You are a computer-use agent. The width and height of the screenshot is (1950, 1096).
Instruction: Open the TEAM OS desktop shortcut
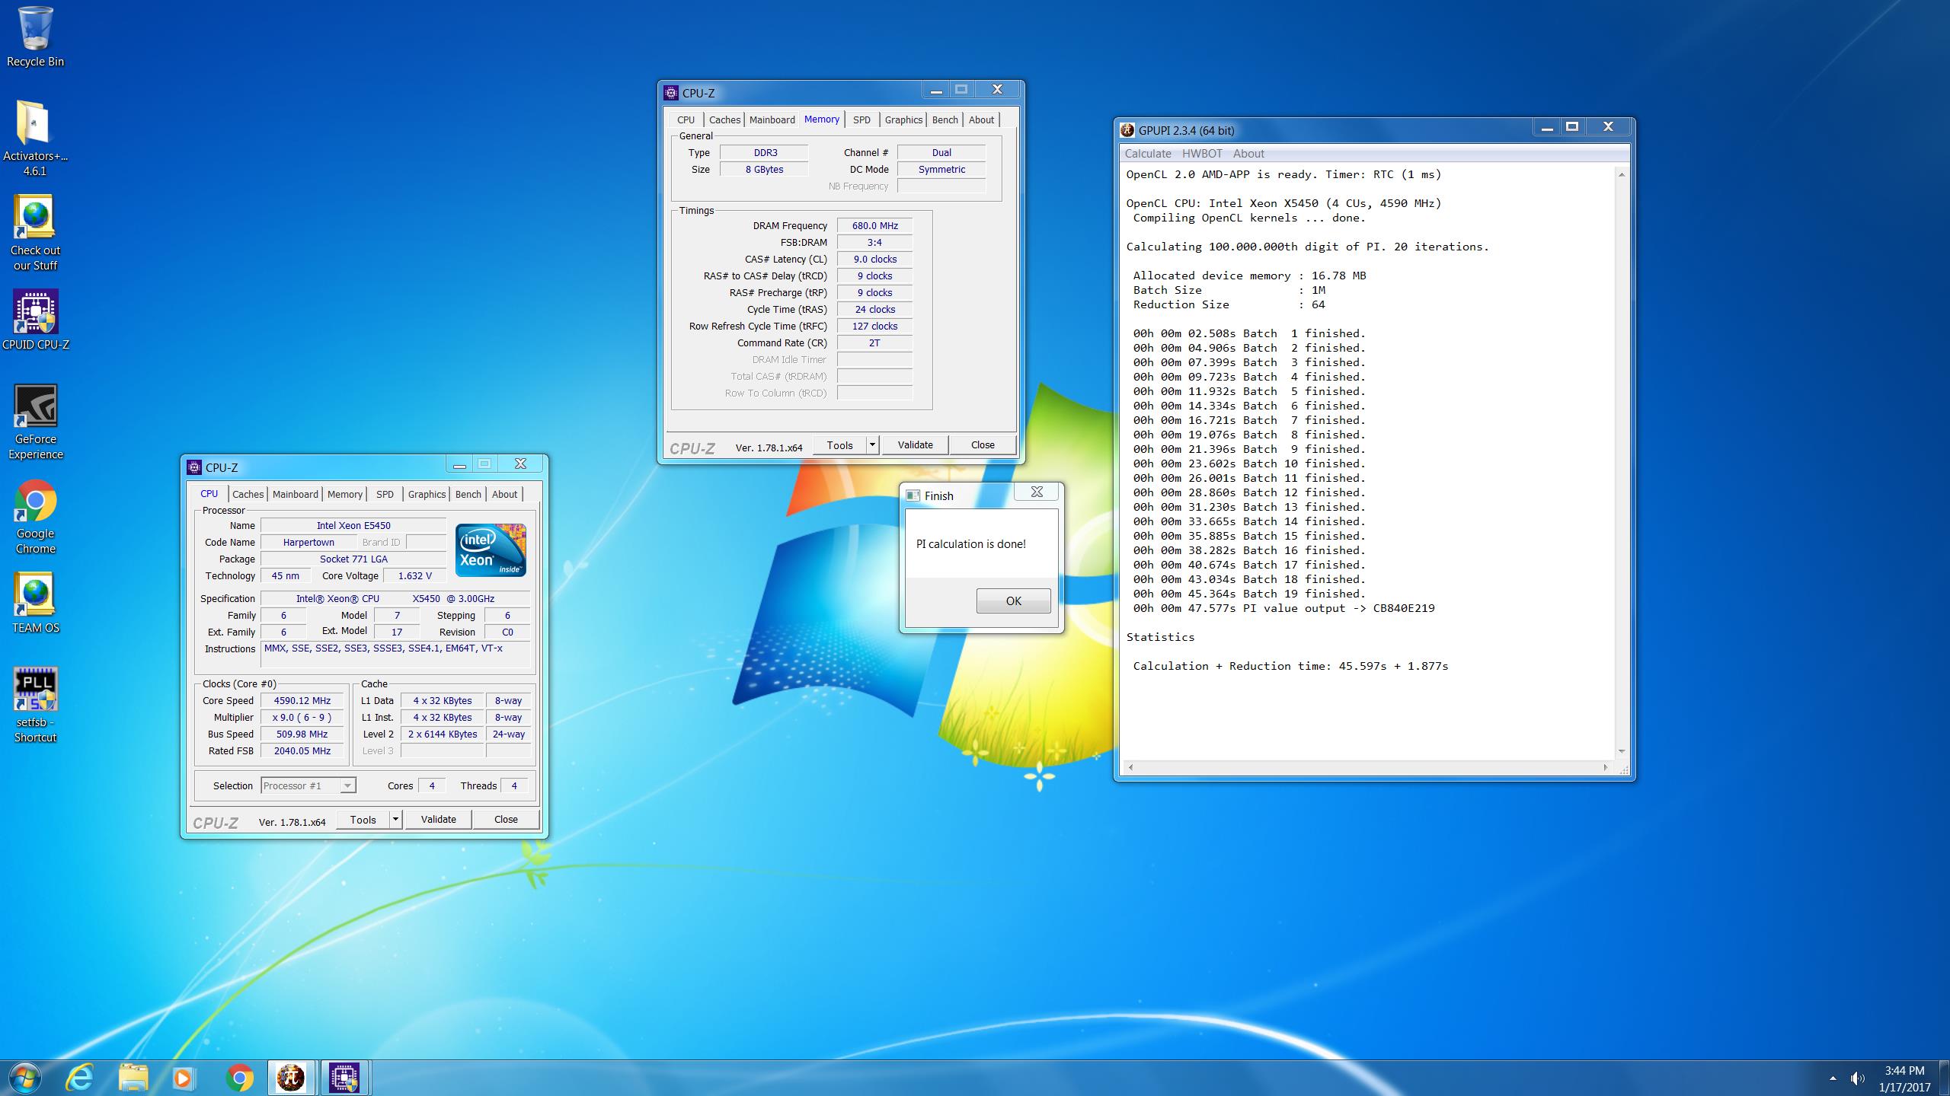click(x=35, y=603)
